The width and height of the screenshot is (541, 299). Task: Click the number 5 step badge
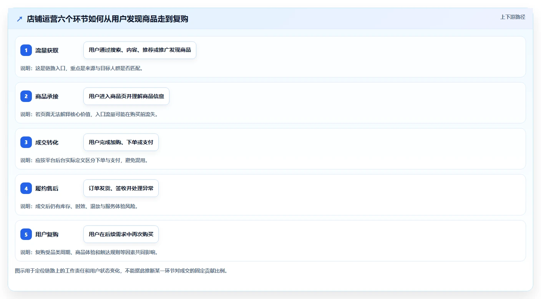(26, 234)
